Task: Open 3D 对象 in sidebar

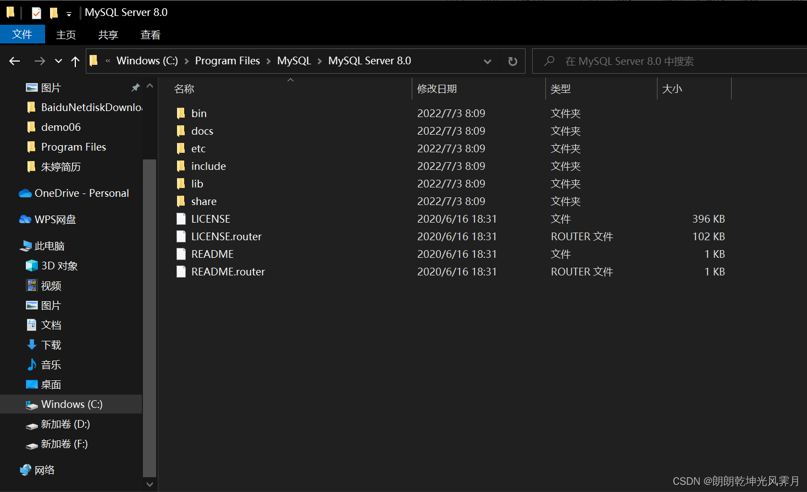Action: 52,266
